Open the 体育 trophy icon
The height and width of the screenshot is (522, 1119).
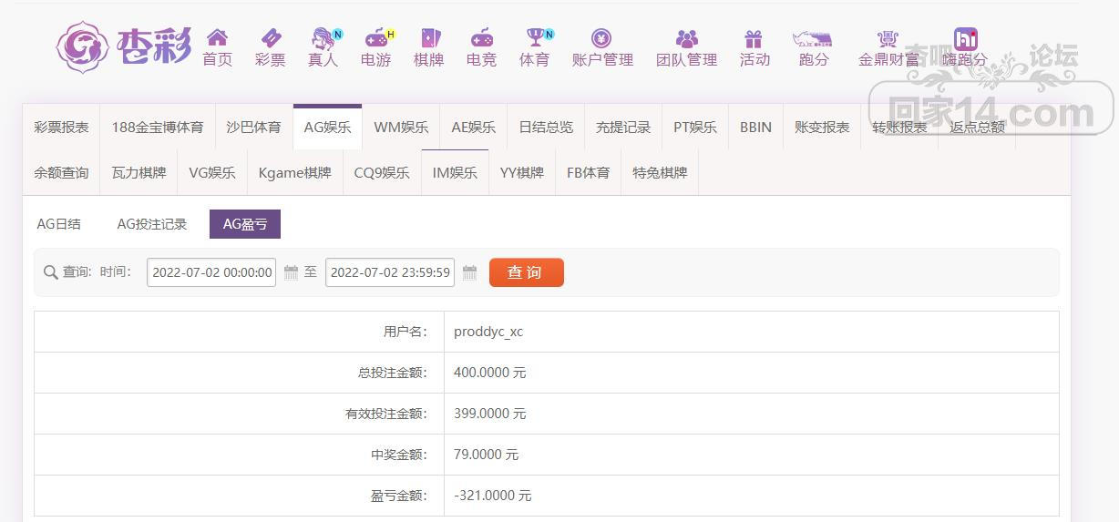pyautogui.click(x=535, y=37)
